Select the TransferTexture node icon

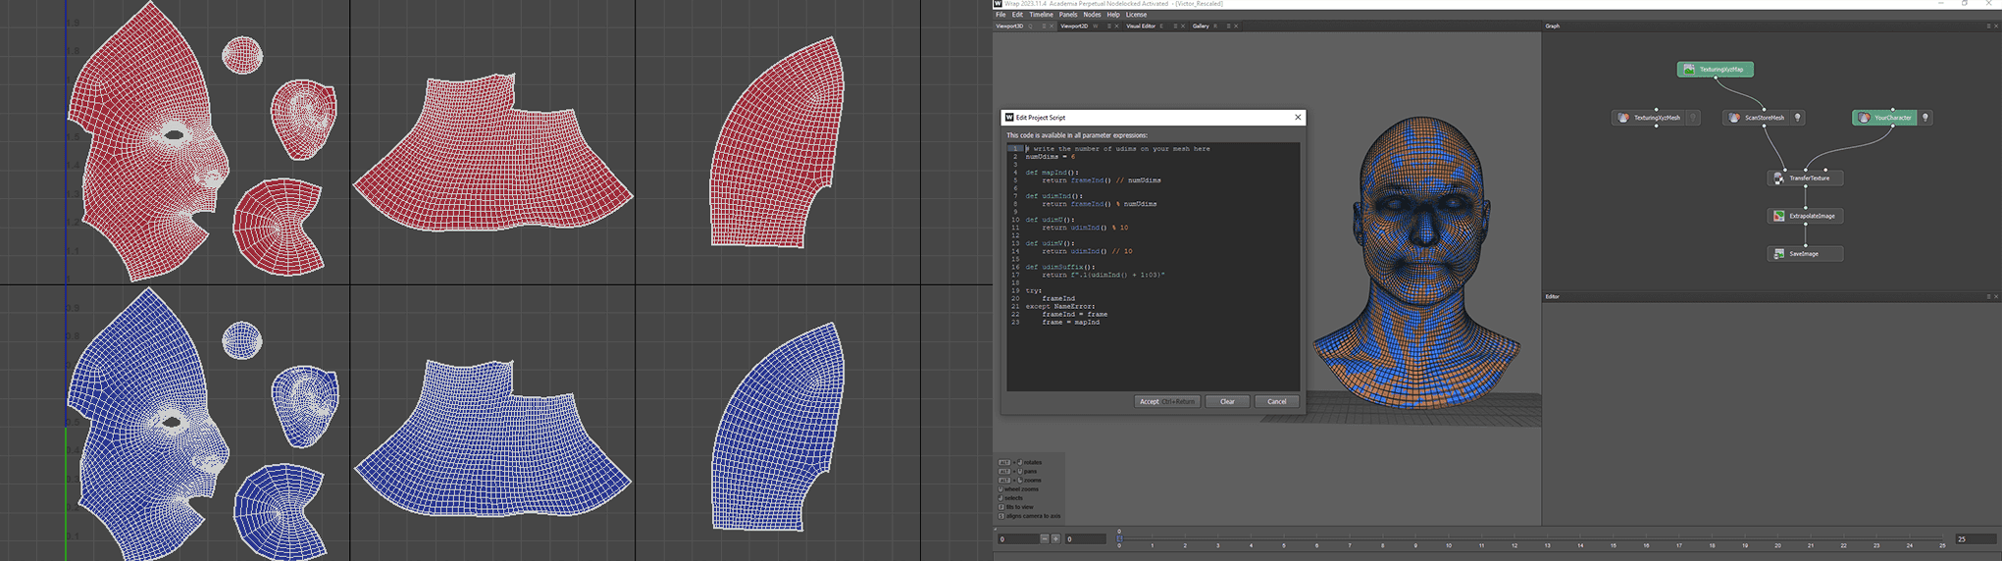[x=1778, y=178]
